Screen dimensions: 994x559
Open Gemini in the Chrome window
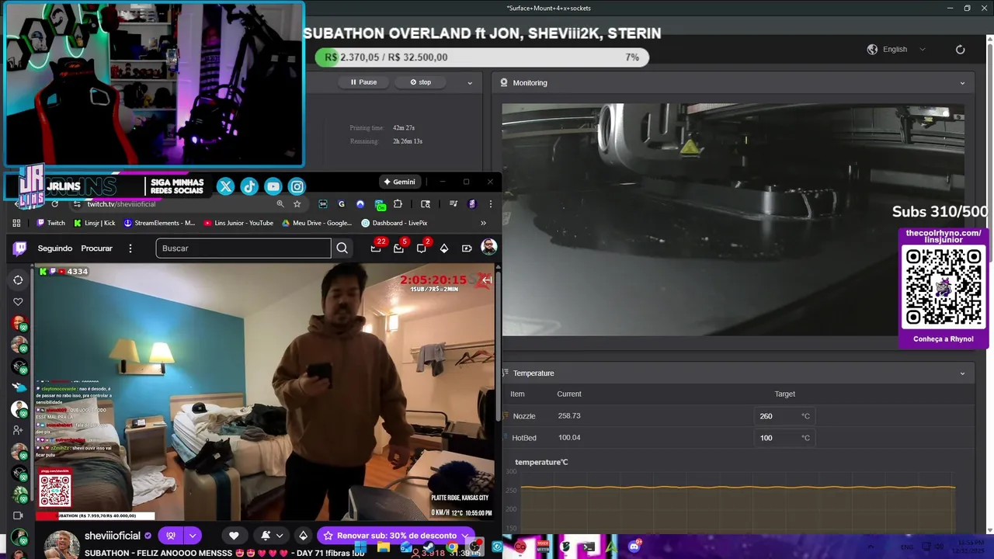coord(399,182)
